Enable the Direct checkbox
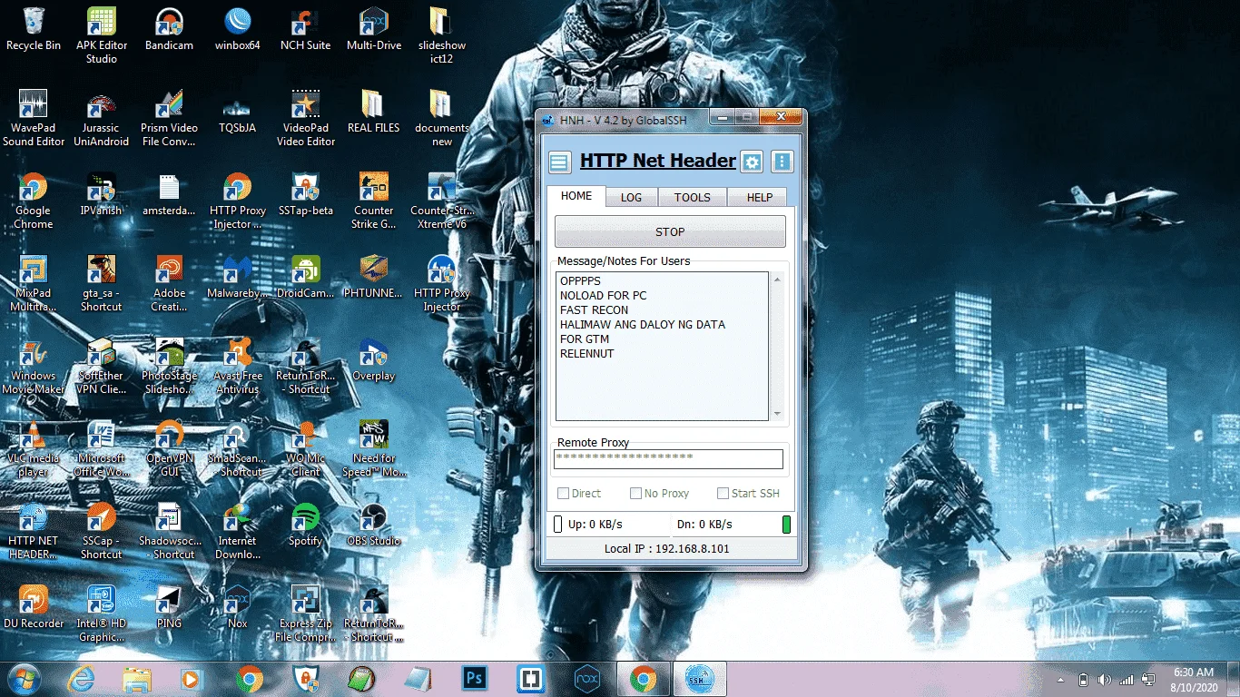 (x=564, y=494)
